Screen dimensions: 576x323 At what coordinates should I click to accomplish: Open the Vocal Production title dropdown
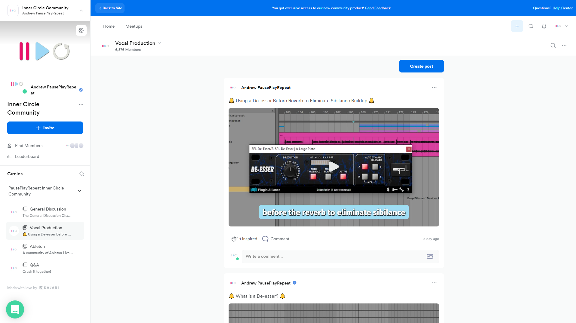coord(159,43)
